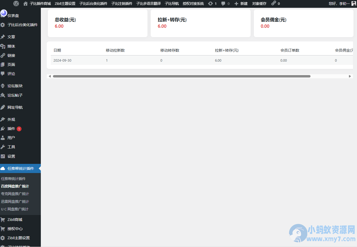The image size is (357, 247).
Task: Open 子比注销插件 in the admin bar
Action: [122, 3]
